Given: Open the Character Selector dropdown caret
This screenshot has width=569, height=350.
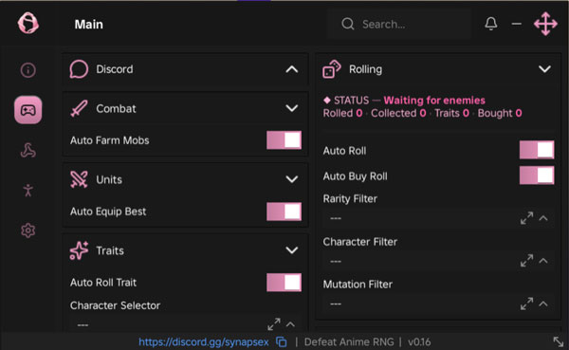Looking at the screenshot, I should click(x=290, y=324).
